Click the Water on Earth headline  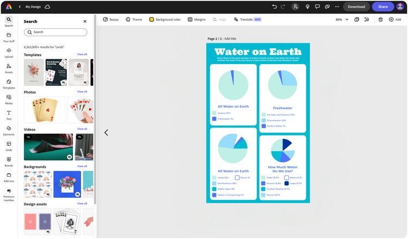(x=258, y=52)
